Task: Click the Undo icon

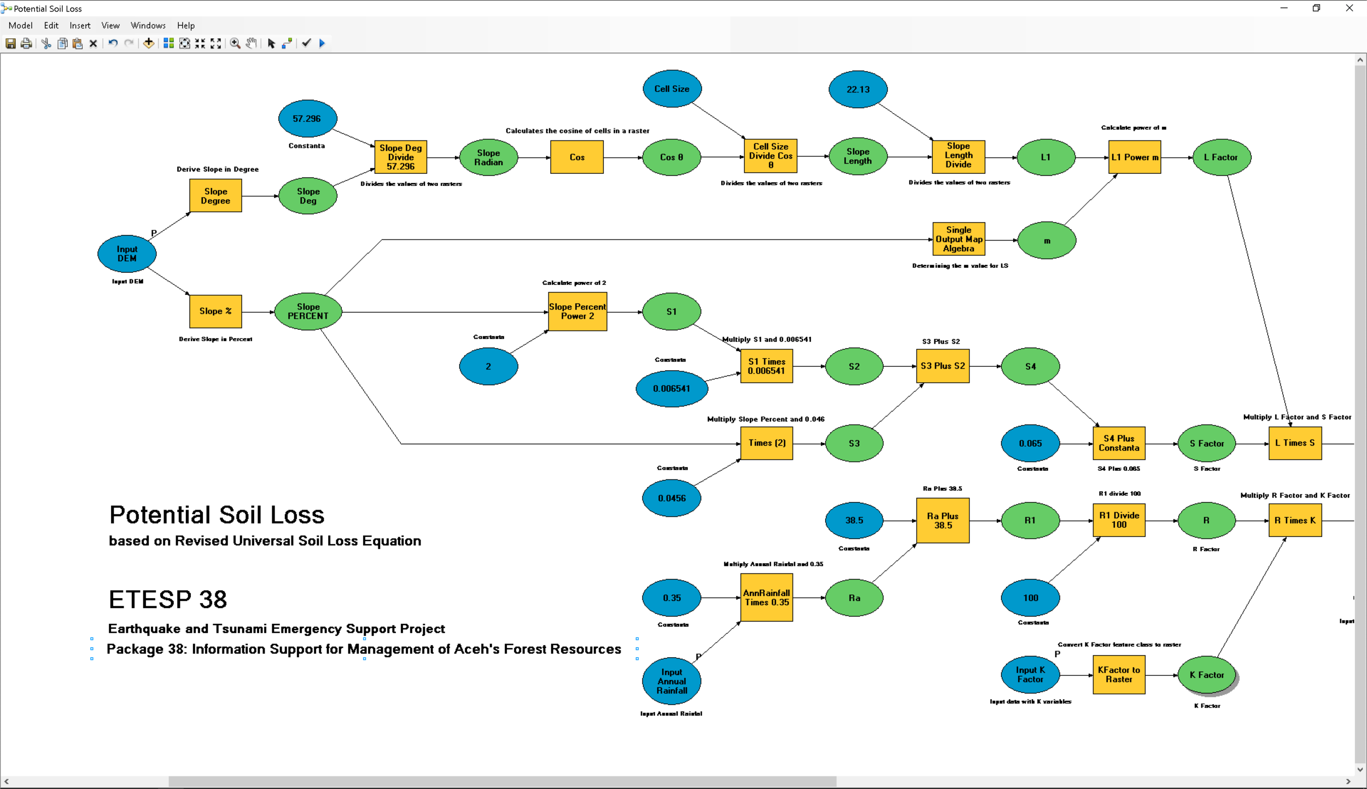Action: pyautogui.click(x=113, y=43)
